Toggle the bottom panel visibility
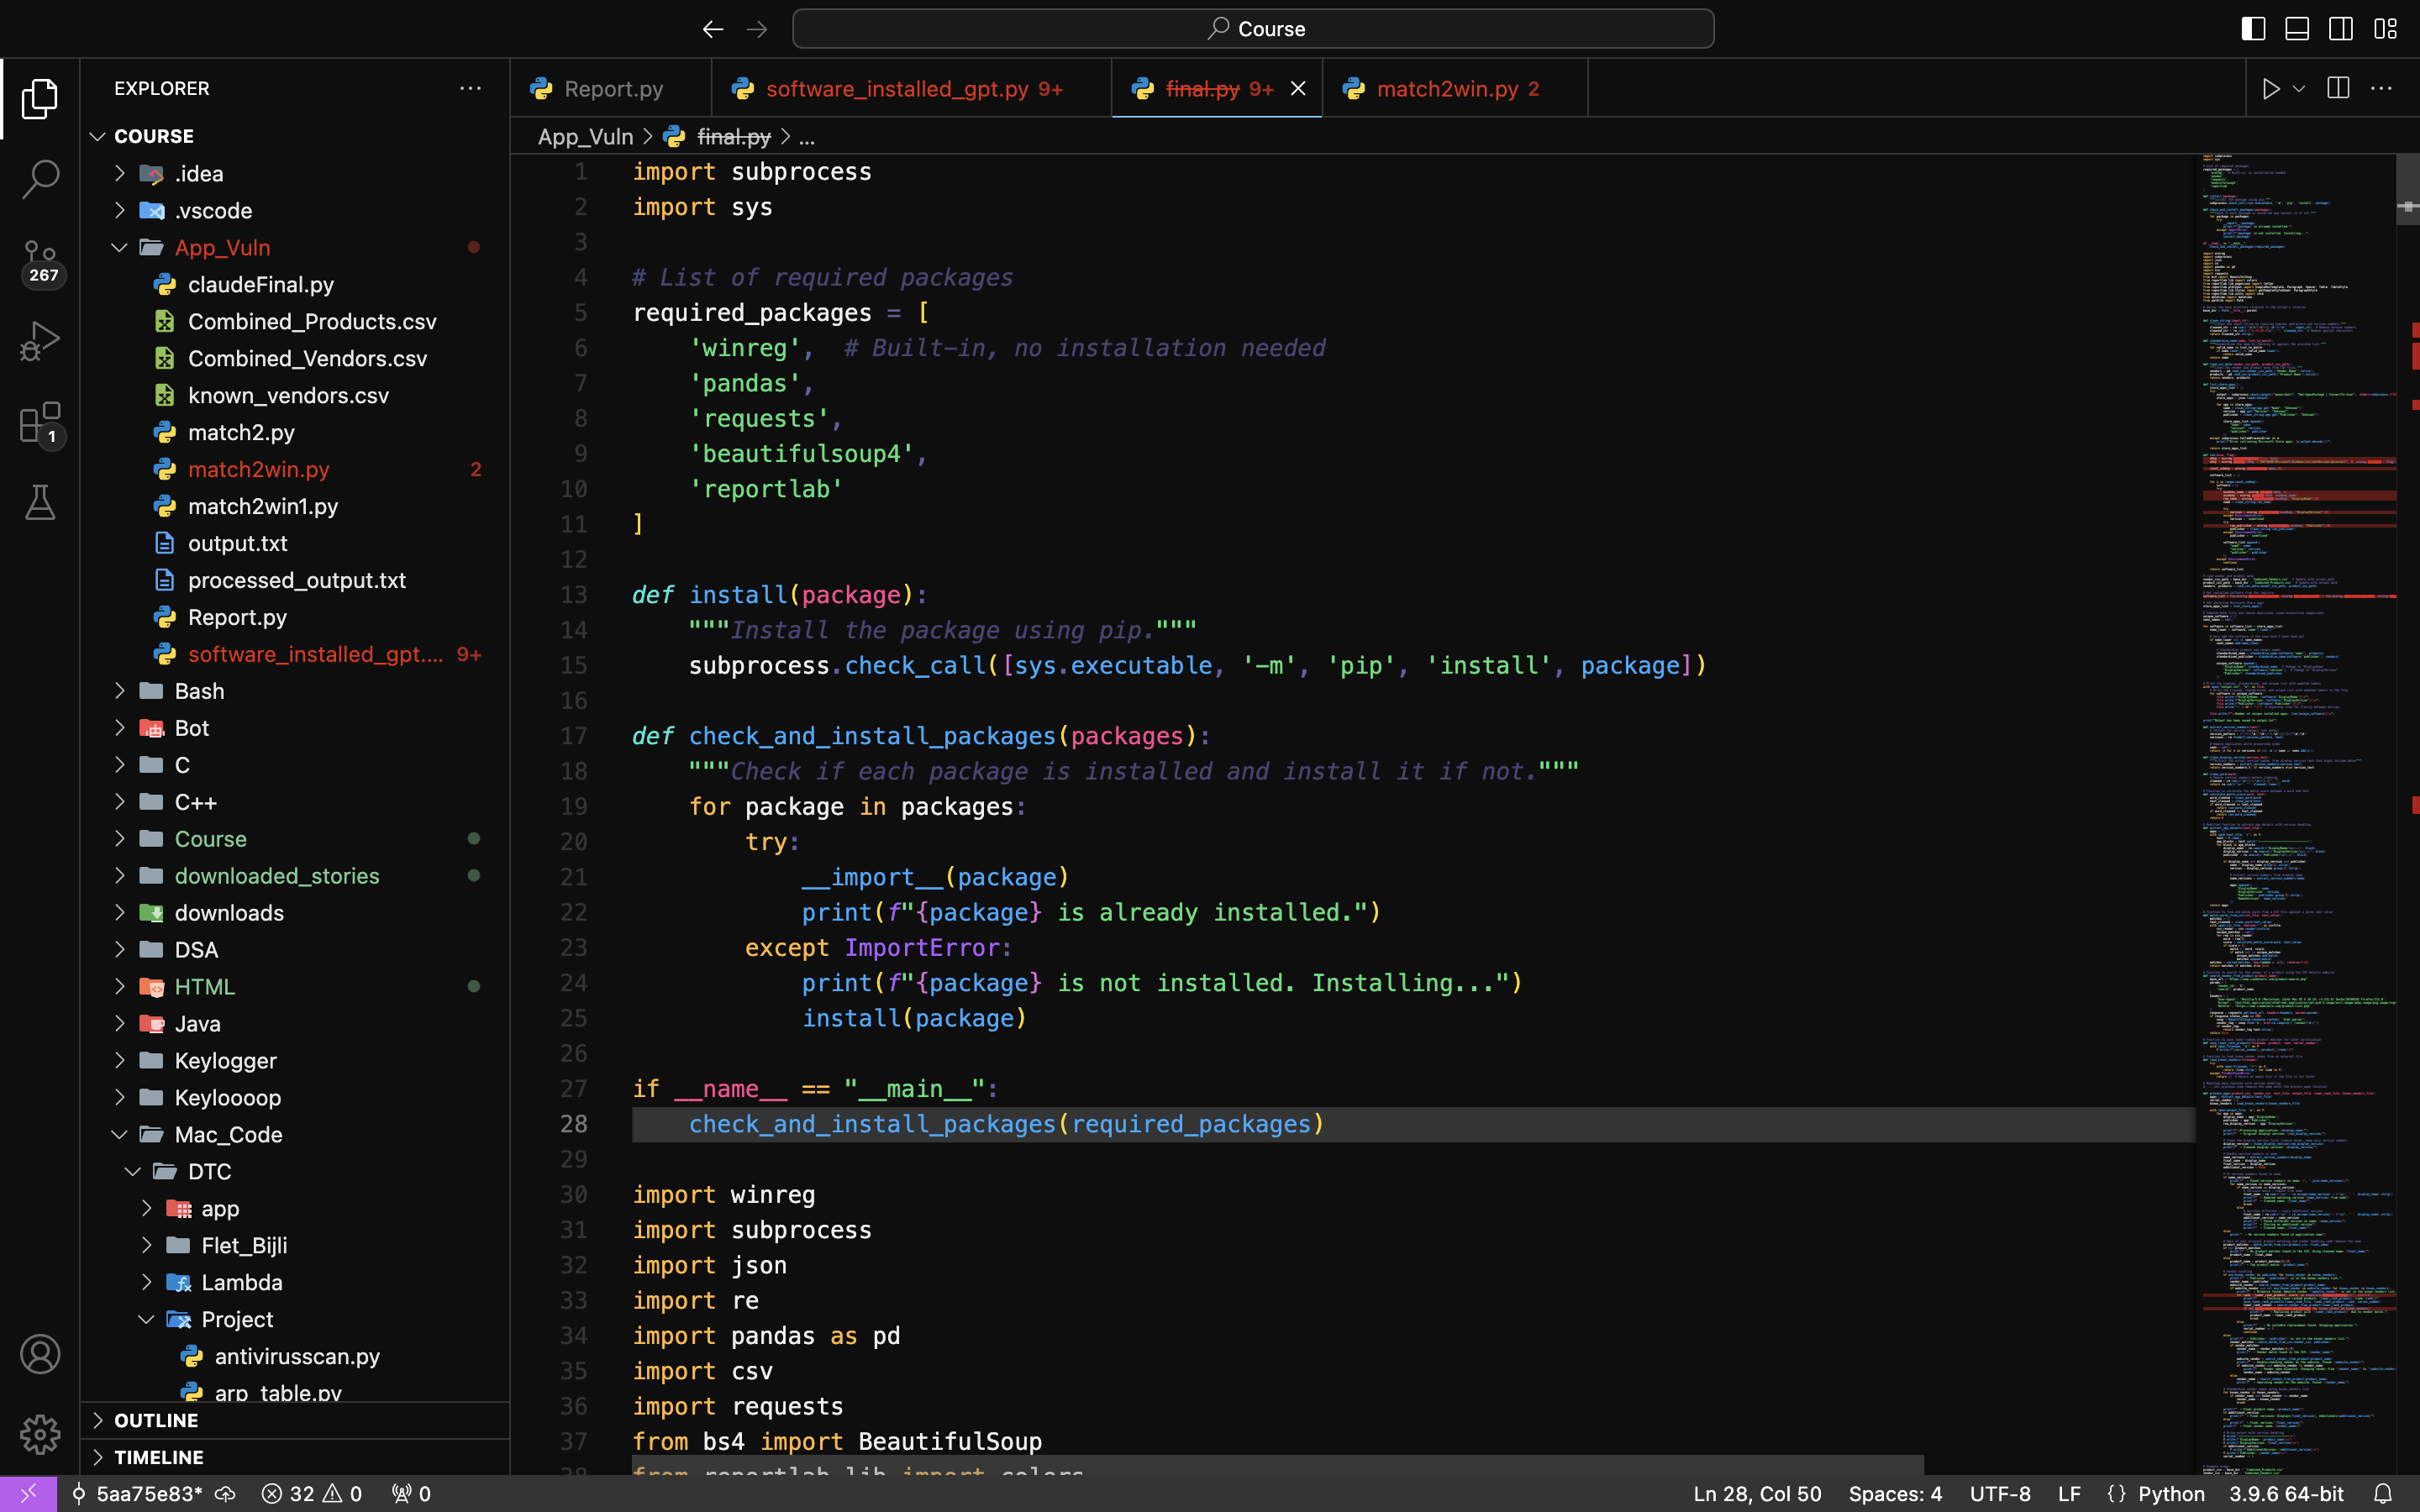 (x=2297, y=29)
